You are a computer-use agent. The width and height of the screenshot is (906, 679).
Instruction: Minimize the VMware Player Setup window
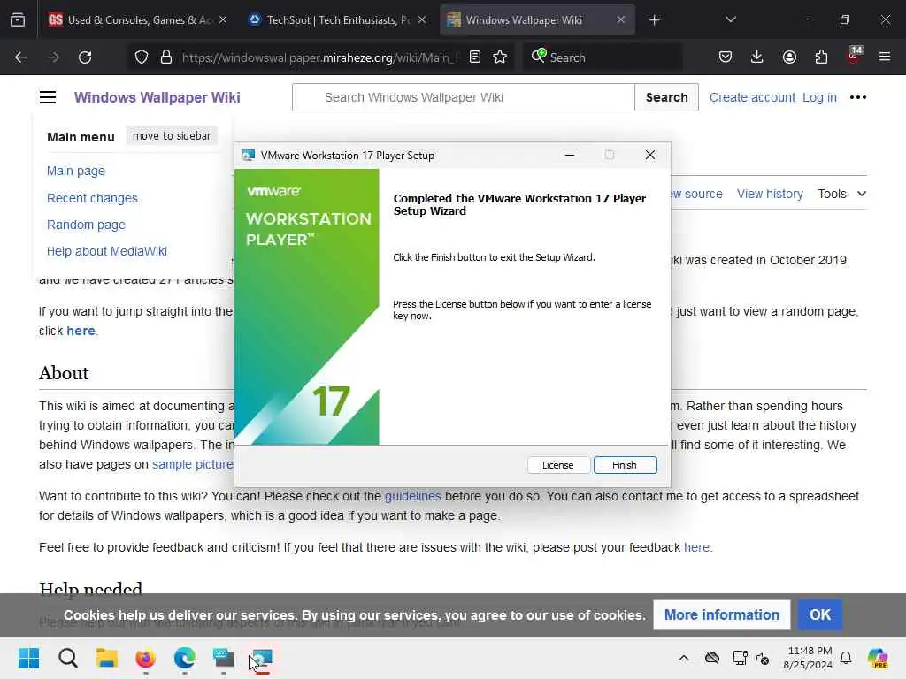point(570,155)
